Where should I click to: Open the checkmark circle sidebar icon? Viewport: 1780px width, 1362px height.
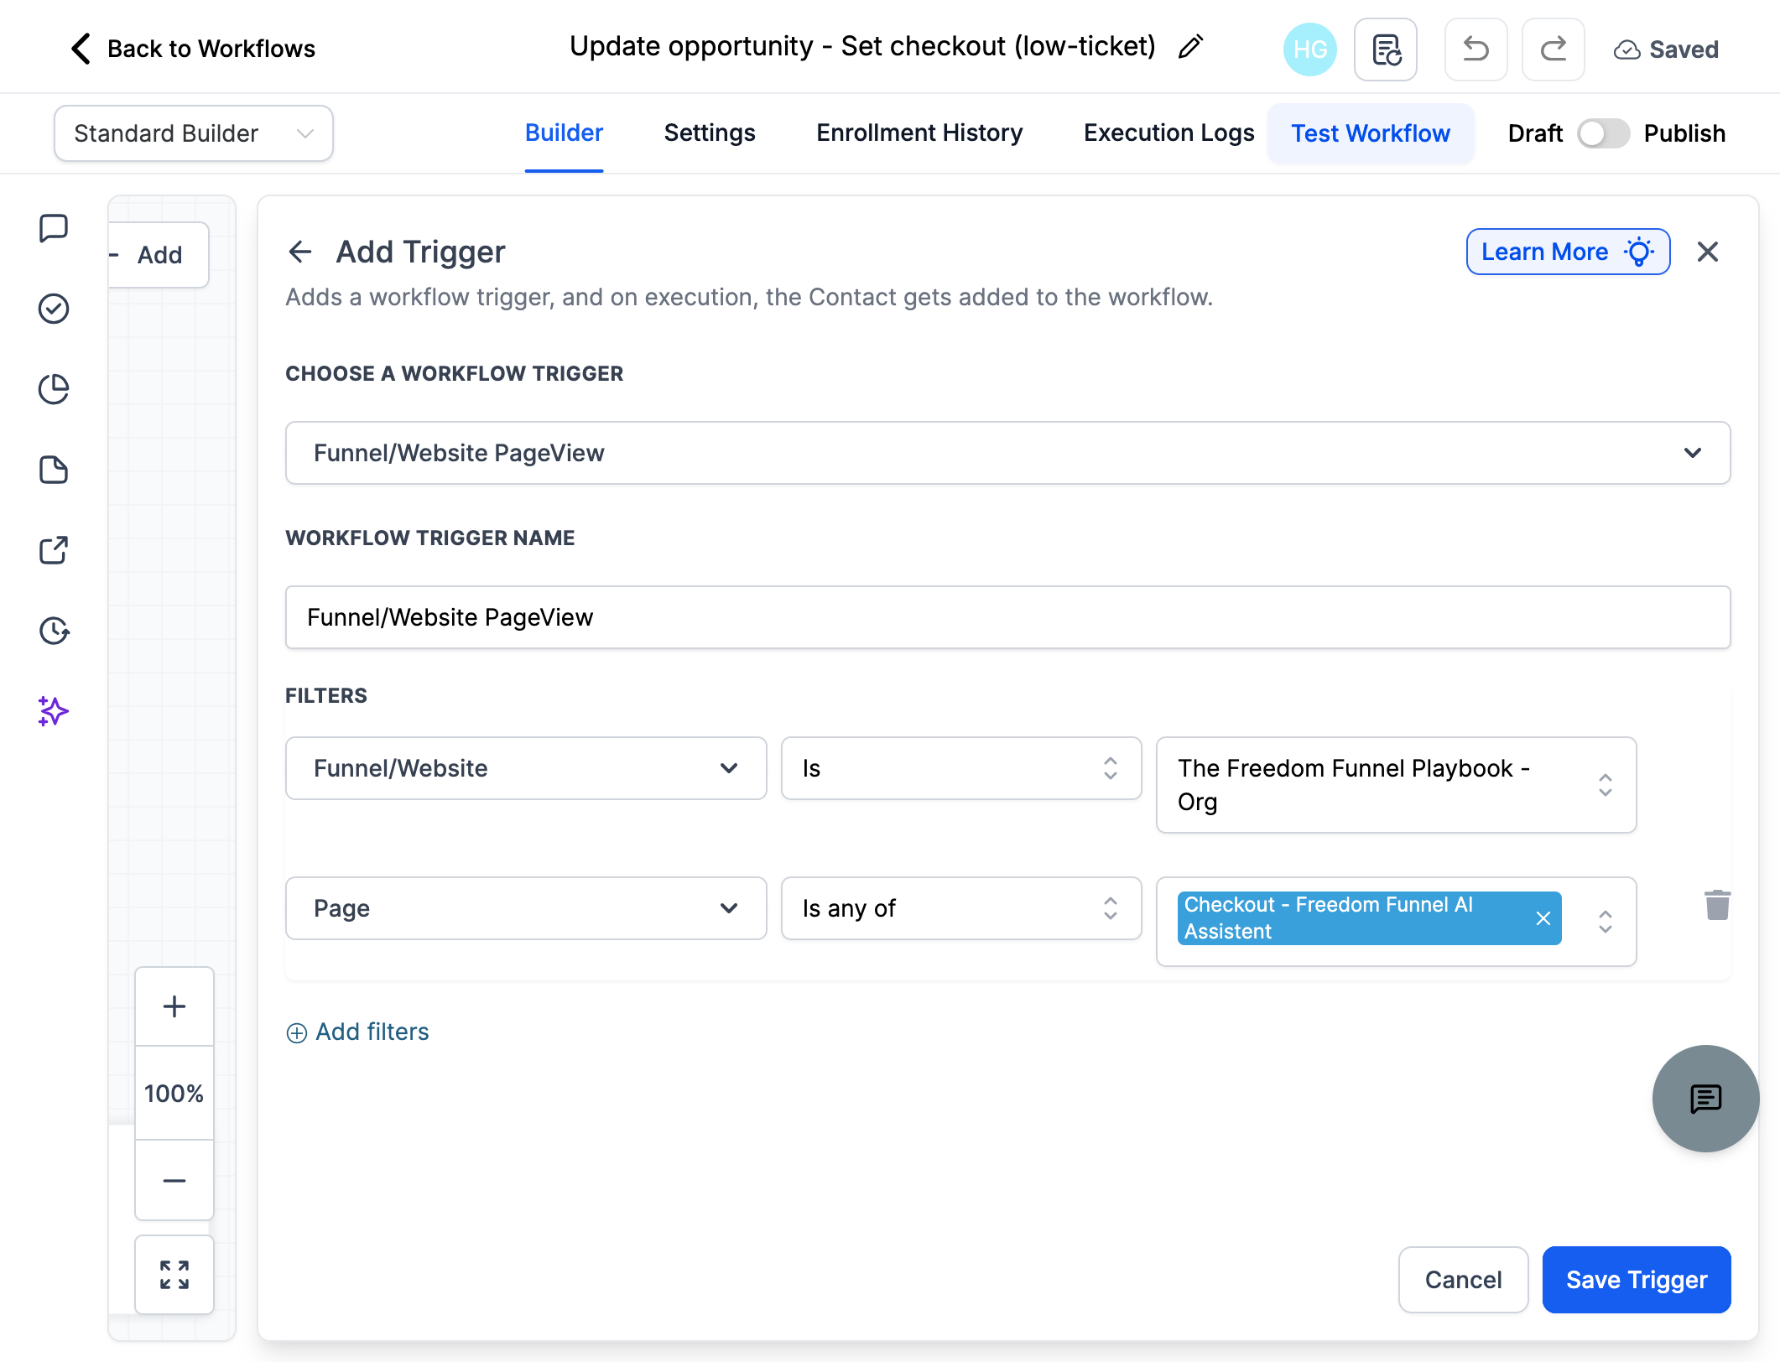54,309
